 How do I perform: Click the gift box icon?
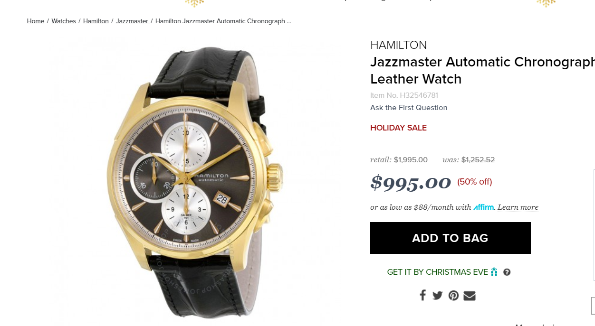(x=494, y=272)
